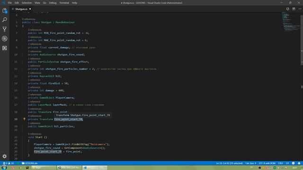
Task: Open the Source Control view
Action: (5, 29)
